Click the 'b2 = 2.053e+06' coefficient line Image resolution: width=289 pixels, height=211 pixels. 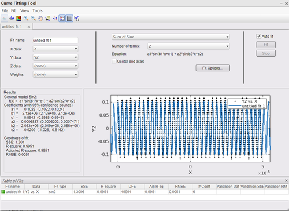[x=45, y=126]
